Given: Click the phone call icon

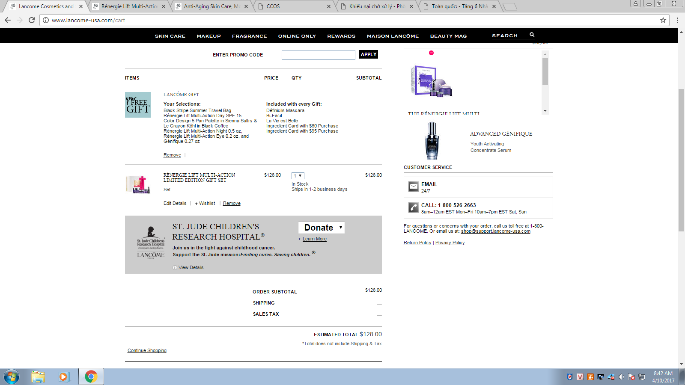Looking at the screenshot, I should 413,207.
